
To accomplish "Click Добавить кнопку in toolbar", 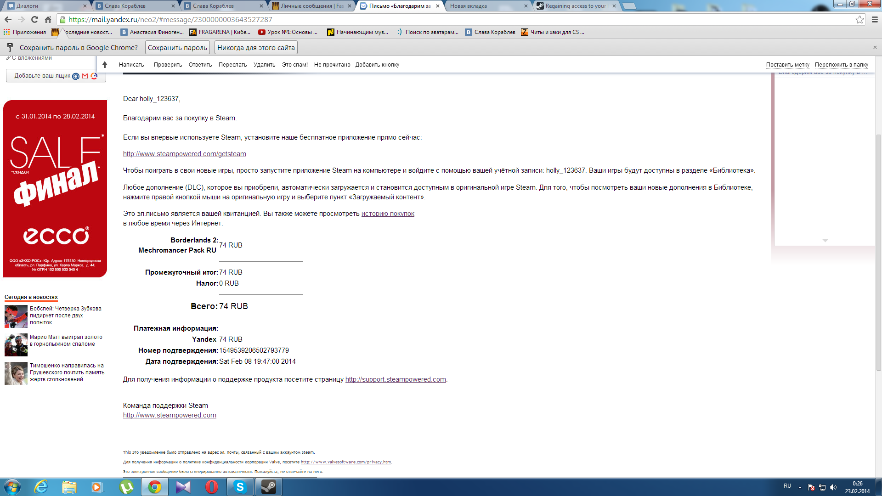I will pyautogui.click(x=377, y=65).
